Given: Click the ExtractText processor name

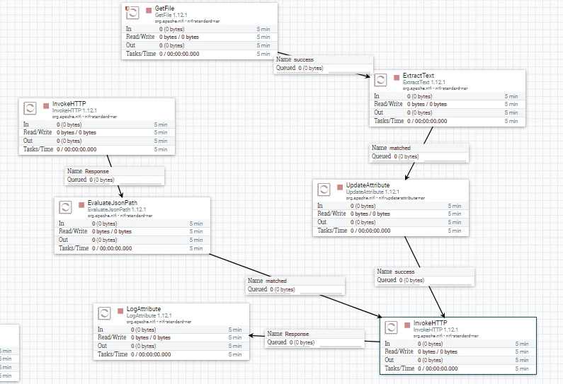Looking at the screenshot, I should (x=419, y=75).
